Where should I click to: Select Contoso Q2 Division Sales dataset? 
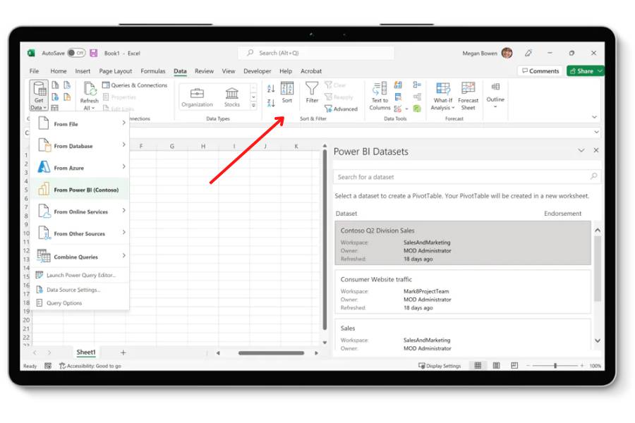tap(462, 243)
